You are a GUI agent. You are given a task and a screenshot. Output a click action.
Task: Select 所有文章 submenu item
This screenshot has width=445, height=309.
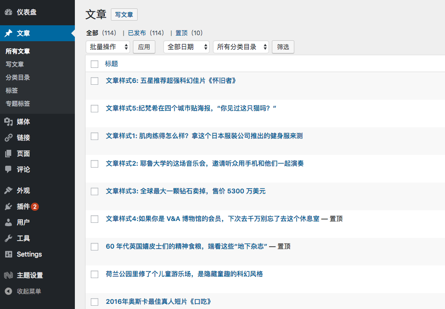click(x=18, y=51)
